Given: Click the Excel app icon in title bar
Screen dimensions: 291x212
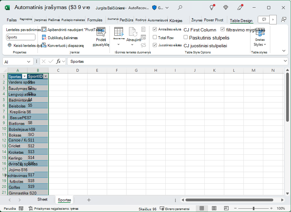Looking at the screenshot, I should (x=7, y=8).
